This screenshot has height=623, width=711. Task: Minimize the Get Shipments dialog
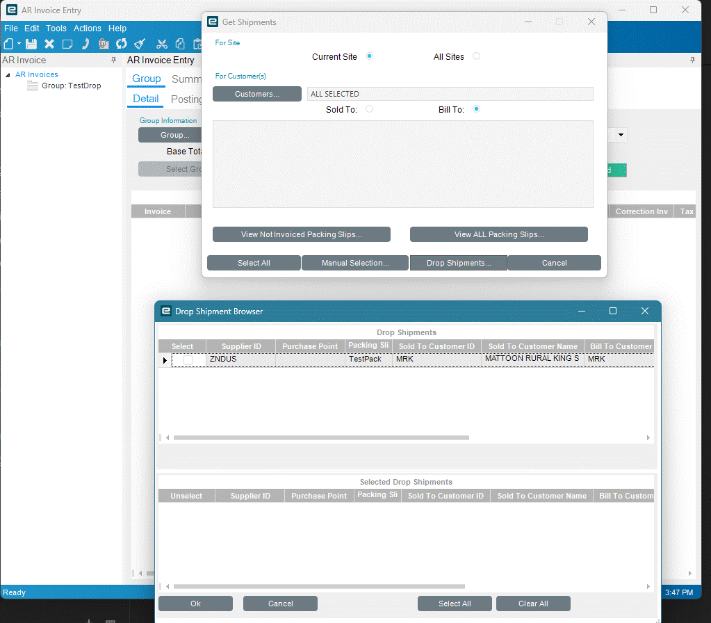pyautogui.click(x=528, y=22)
